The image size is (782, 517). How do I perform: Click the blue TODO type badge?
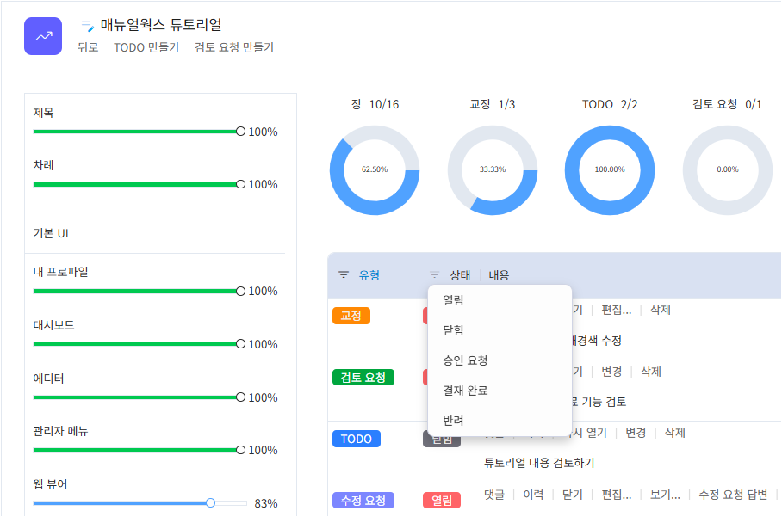point(356,439)
